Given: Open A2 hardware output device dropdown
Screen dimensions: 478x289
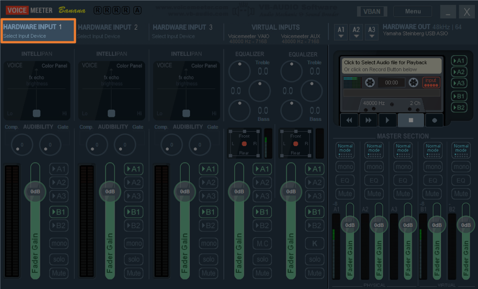Looking at the screenshot, I should pos(356,32).
